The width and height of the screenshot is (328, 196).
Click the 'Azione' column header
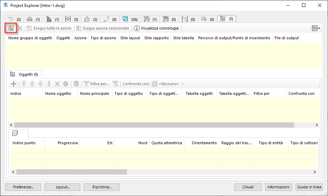point(80,38)
